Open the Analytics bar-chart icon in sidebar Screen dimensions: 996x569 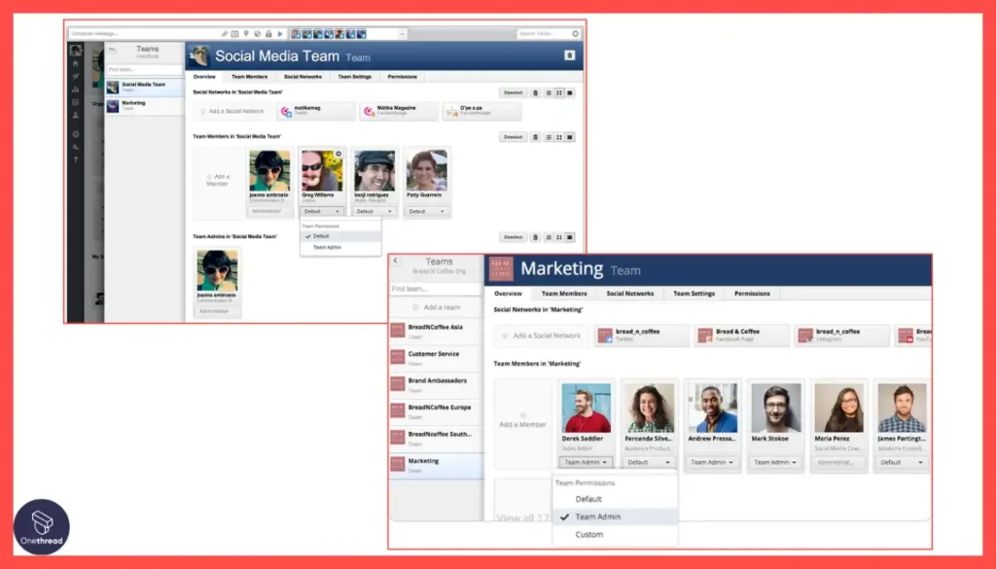[x=76, y=89]
